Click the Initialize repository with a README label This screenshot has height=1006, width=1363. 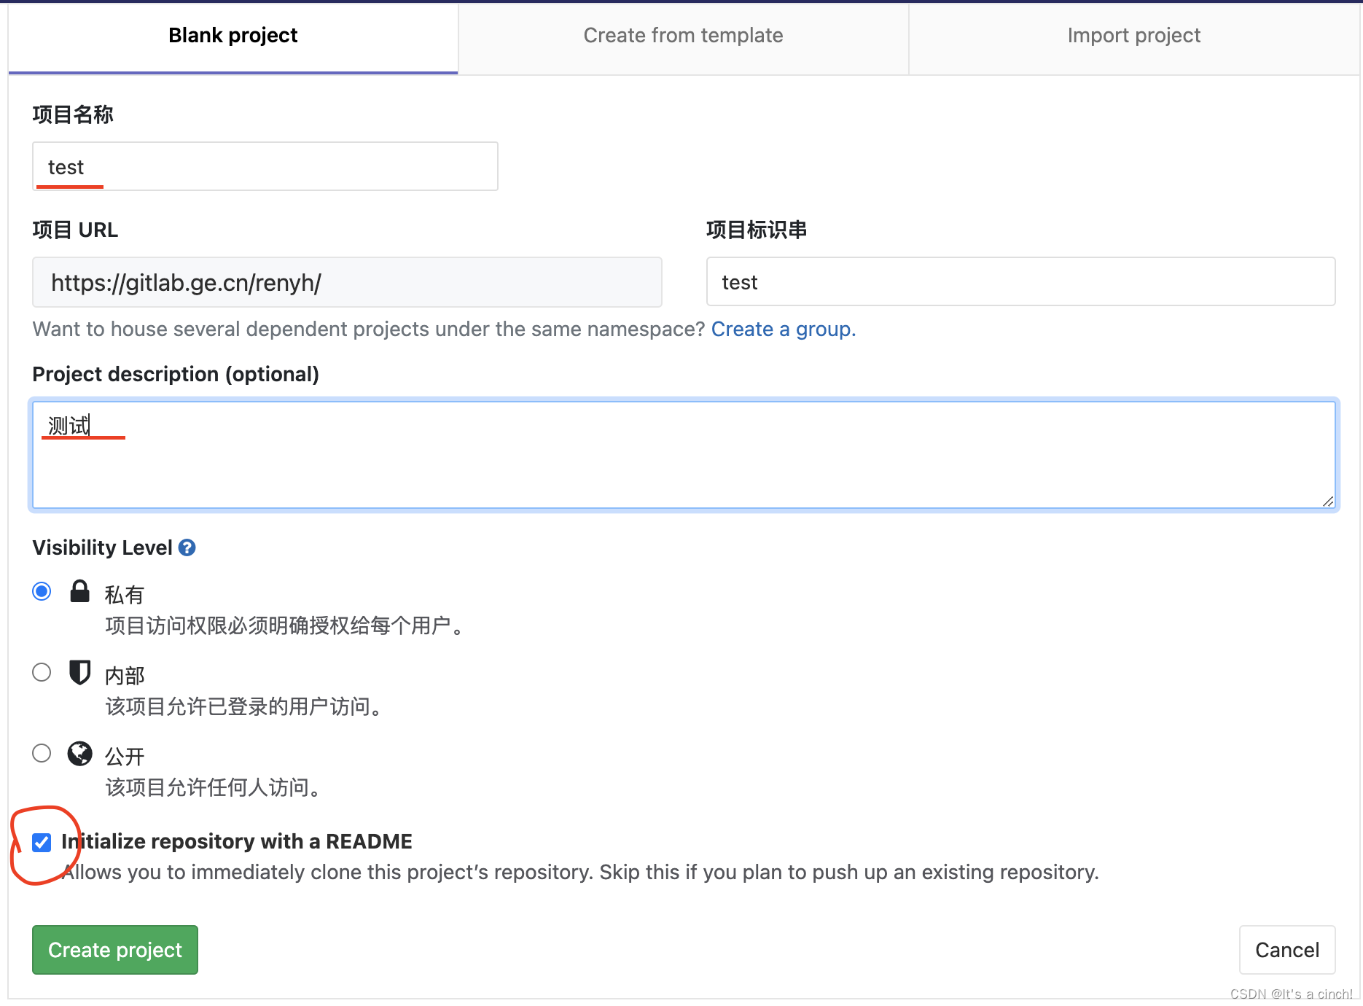[x=237, y=841]
